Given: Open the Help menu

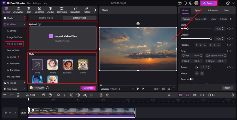Looking at the screenshot, I should tap(45, 3).
